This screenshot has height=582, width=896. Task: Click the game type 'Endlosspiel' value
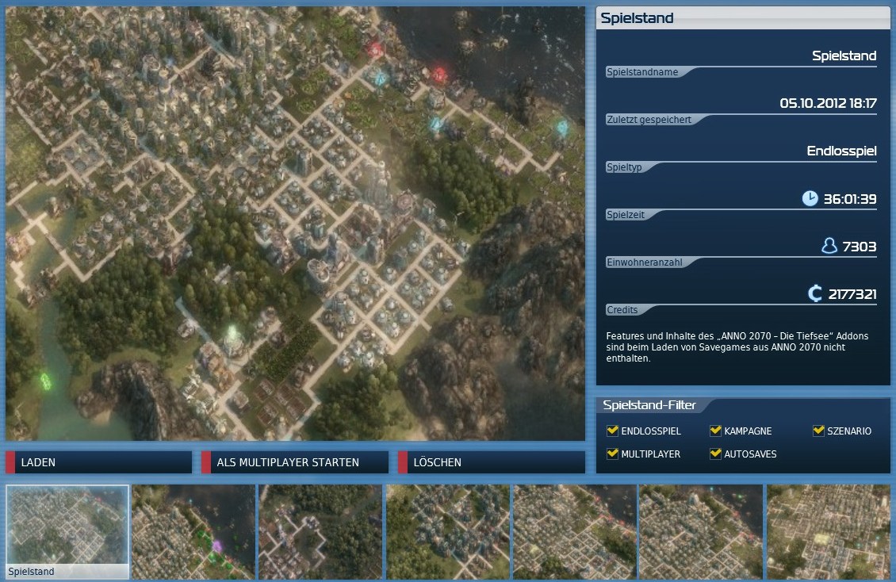click(841, 151)
